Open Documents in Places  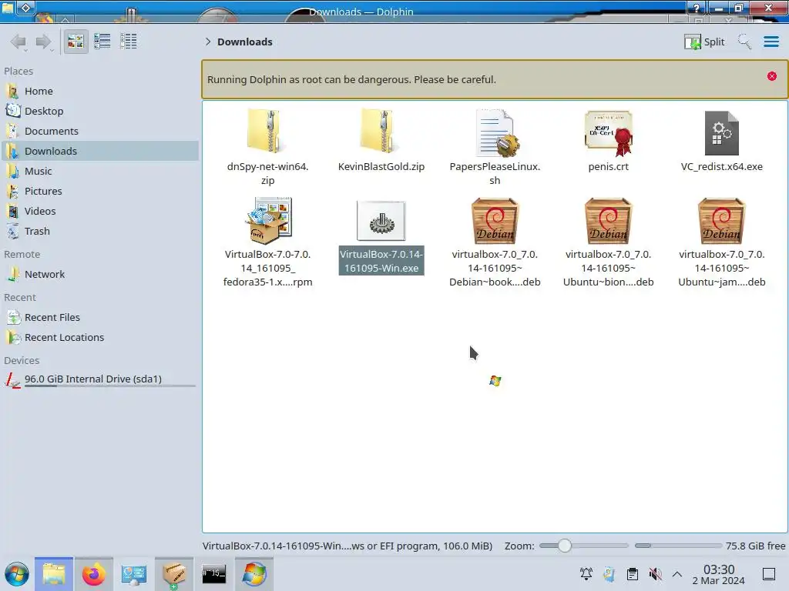(99, 131)
